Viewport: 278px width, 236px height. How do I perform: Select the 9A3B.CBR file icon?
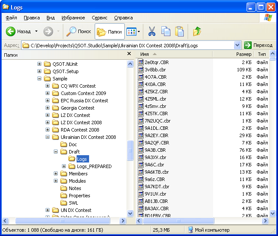pyautogui.click(x=141, y=150)
